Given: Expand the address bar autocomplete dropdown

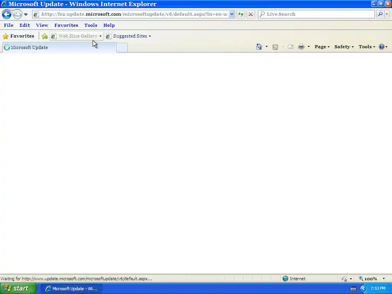Looking at the screenshot, I should (232, 14).
